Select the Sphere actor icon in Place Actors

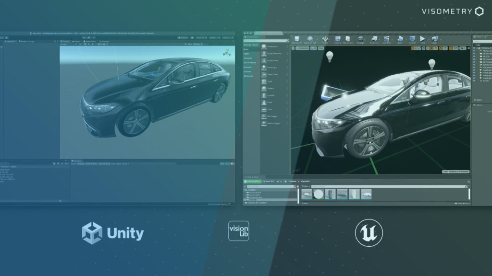point(264,88)
